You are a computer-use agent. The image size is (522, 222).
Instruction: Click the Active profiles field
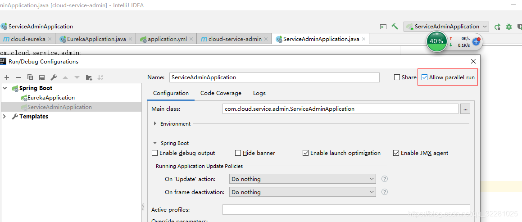coord(346,210)
